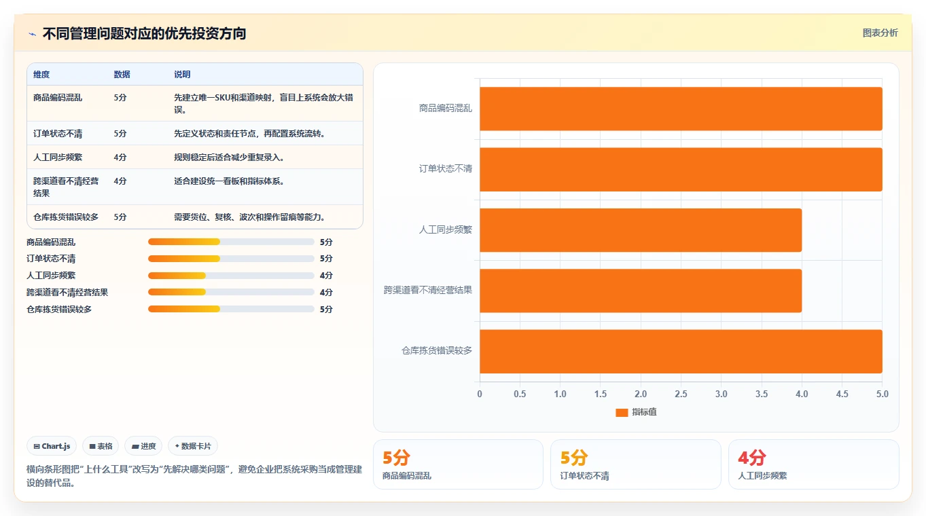This screenshot has width=926, height=516.
Task: Click the 5分 value after the 仓库拣货错误较多 progress bar
Action: click(326, 310)
